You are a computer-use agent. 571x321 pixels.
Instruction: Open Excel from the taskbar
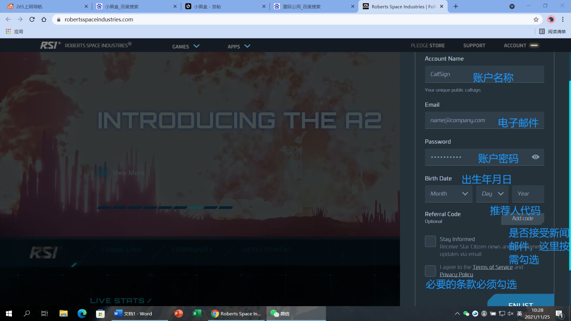[197, 313]
